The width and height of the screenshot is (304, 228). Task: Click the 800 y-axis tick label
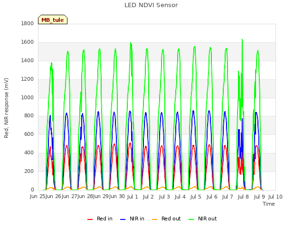29,116
